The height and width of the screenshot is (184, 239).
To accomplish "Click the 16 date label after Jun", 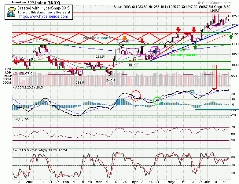I will coord(225,182).
